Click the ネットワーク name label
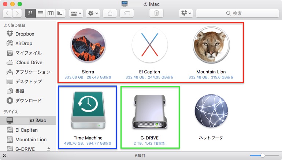282x160 pixels. tap(211, 138)
